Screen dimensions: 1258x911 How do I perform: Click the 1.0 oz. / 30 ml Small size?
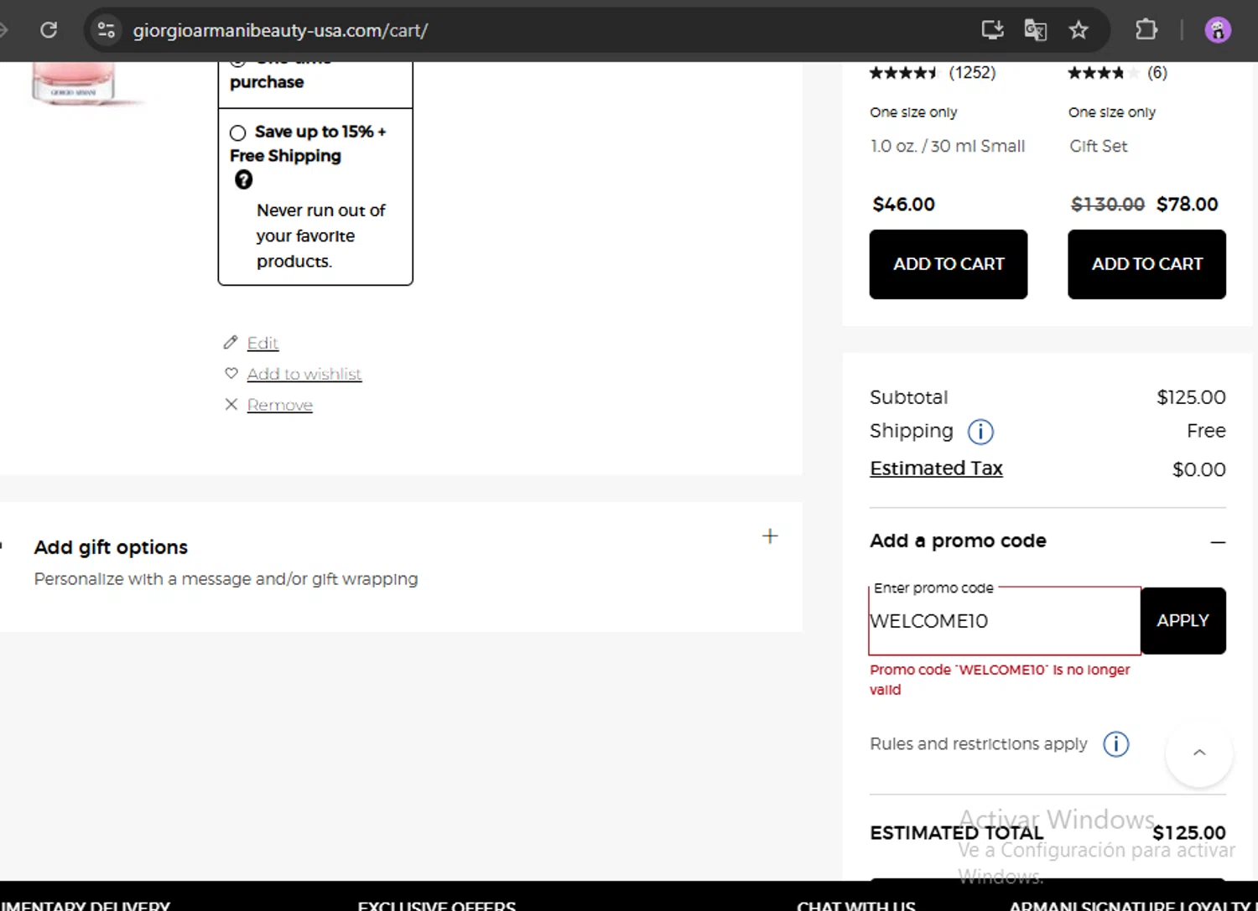[948, 146]
